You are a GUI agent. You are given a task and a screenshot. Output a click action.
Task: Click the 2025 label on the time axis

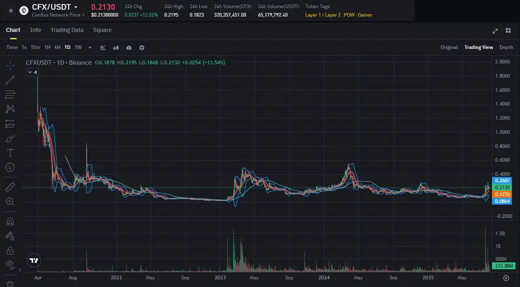point(428,278)
